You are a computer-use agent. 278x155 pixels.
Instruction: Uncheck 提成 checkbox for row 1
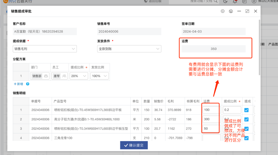click(246, 110)
